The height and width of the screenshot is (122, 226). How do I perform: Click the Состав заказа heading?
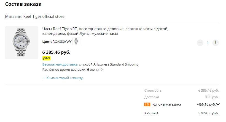pos(23,4)
